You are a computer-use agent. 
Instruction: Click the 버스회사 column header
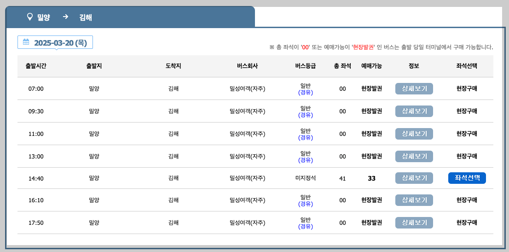click(247, 66)
